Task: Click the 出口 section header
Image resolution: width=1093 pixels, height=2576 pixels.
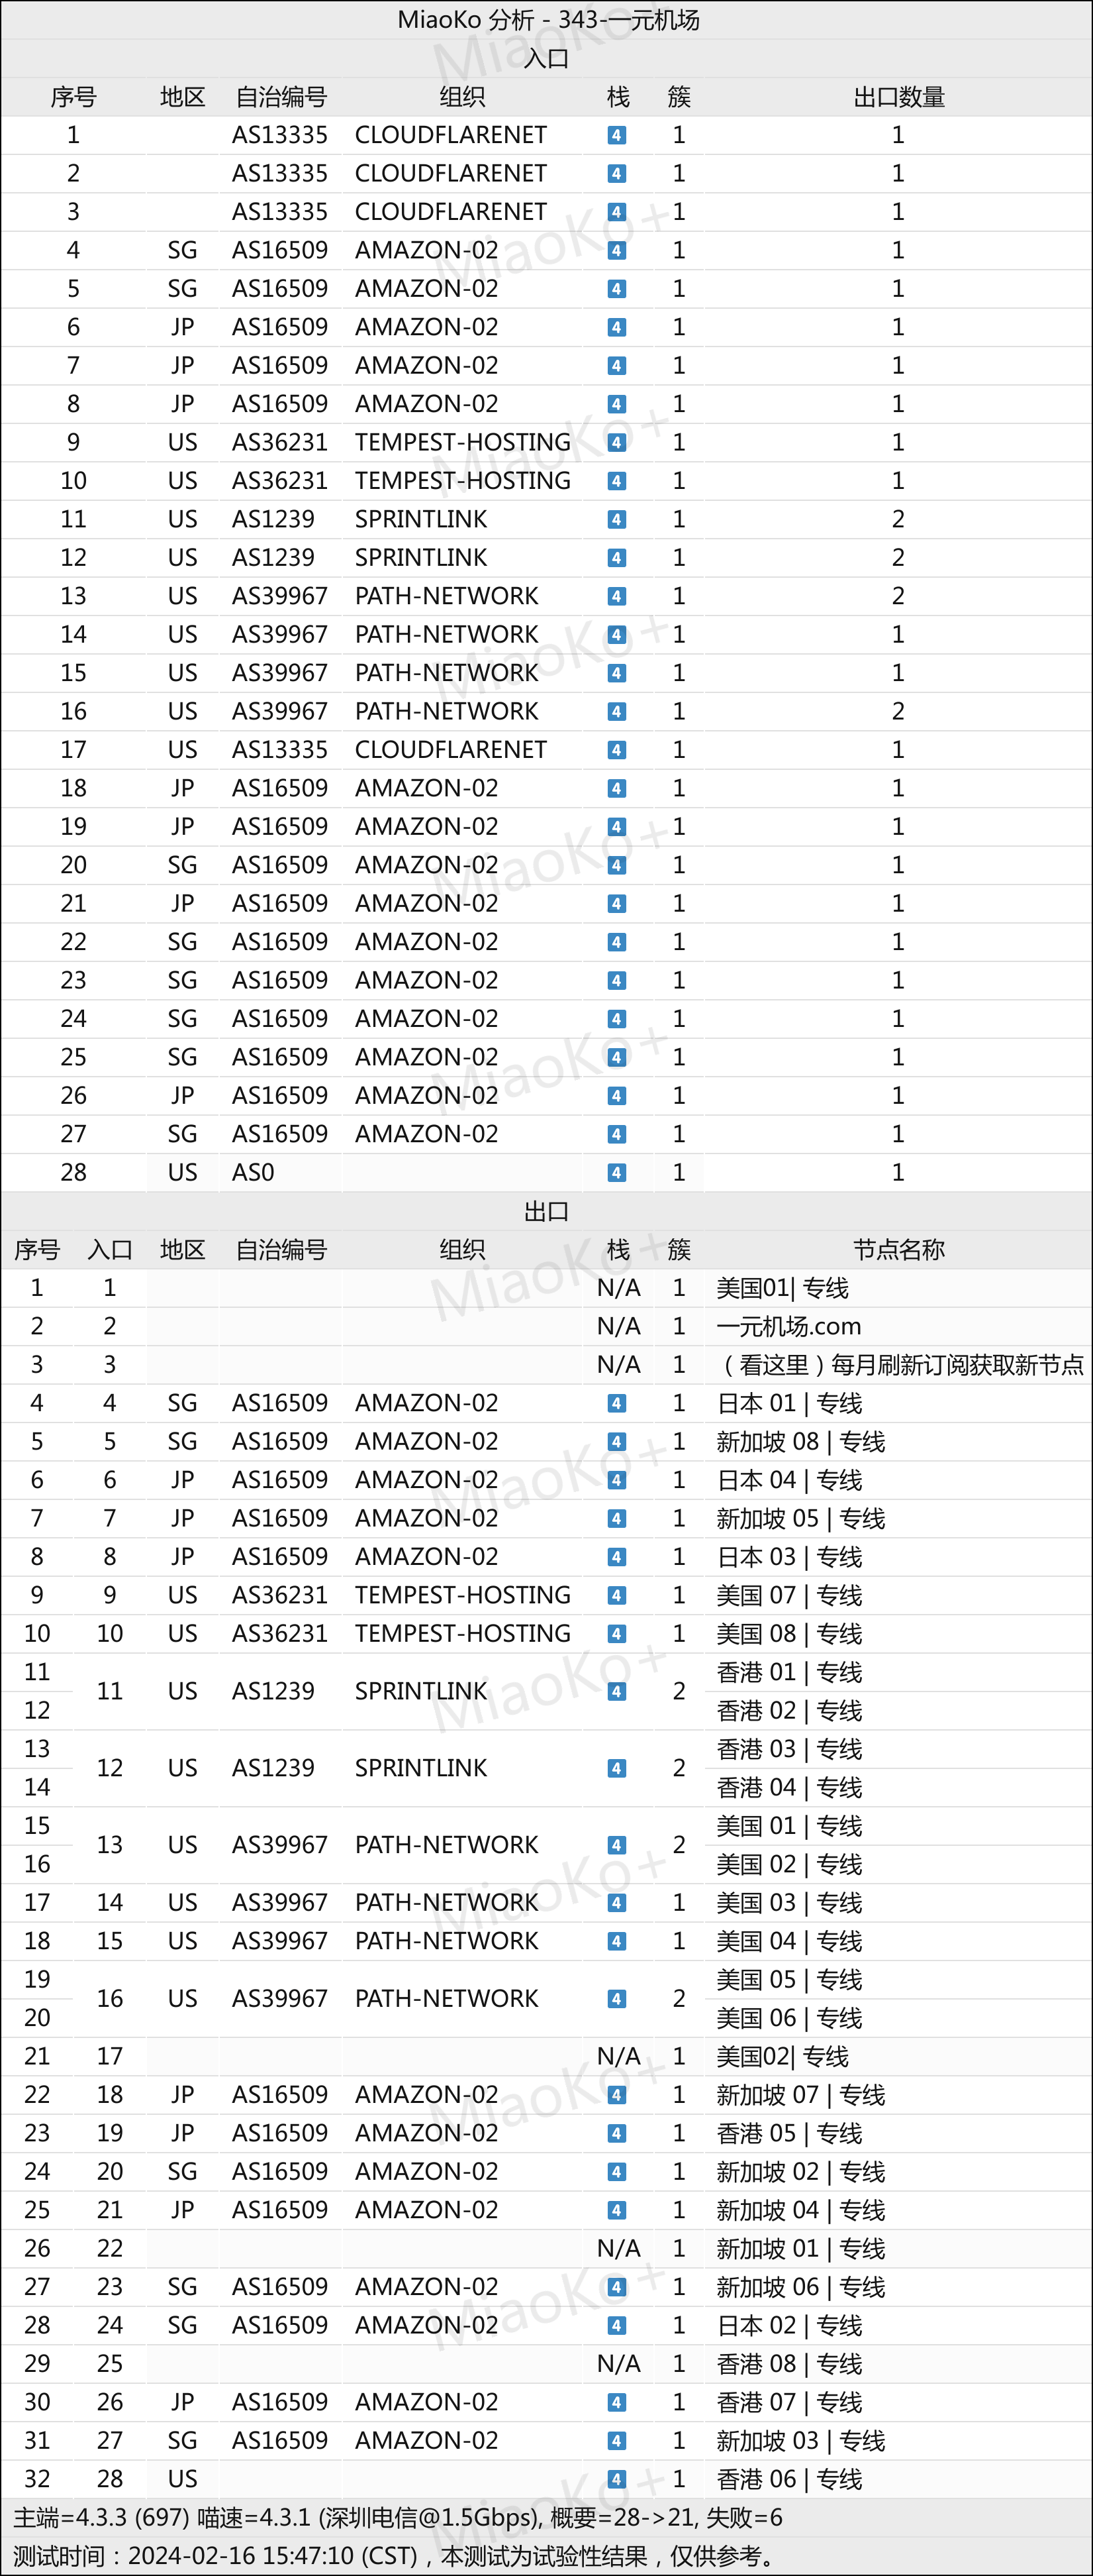Action: pos(547,1211)
